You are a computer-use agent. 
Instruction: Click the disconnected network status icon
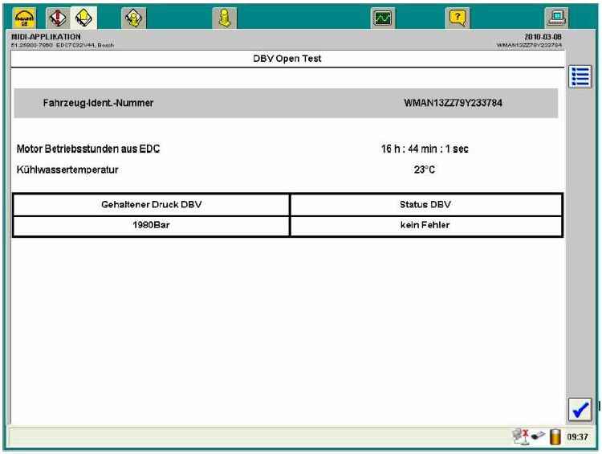525,437
